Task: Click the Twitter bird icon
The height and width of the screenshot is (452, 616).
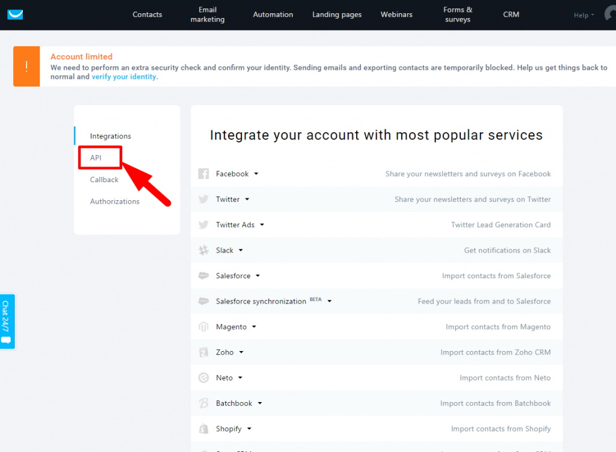Action: 203,200
